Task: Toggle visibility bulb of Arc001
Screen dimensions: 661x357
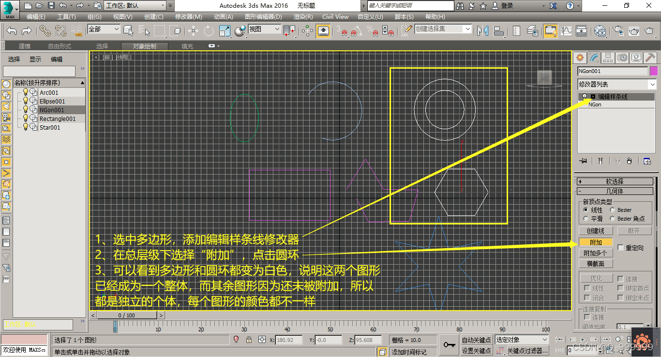Action: 26,92
